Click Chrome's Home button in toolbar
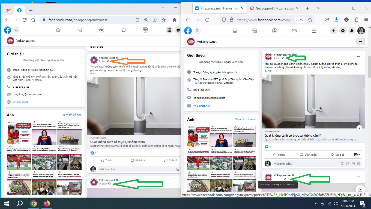The height and width of the screenshot is (209, 371). (33, 20)
